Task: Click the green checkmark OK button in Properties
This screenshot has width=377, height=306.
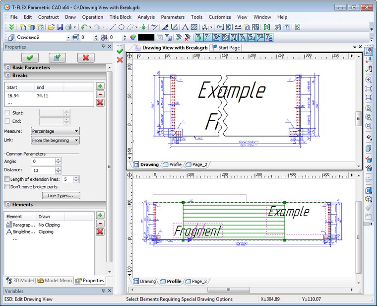Action: point(29,58)
